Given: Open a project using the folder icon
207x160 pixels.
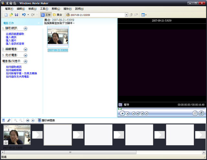Looking at the screenshot, I should (x=11, y=15).
